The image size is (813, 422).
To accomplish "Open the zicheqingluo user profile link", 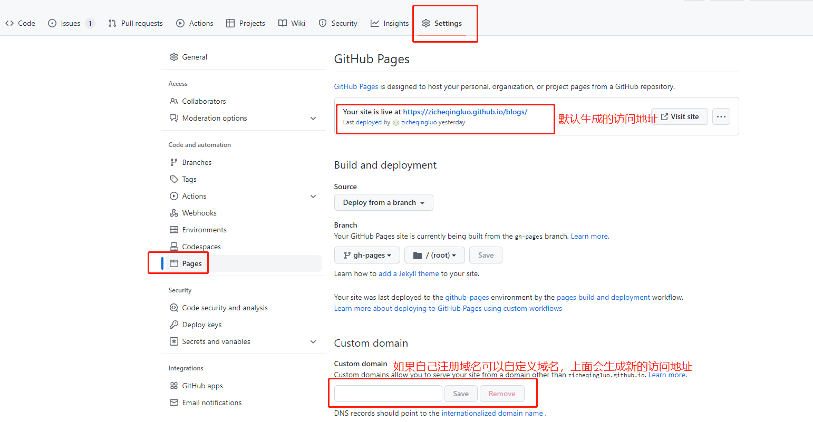I will (x=419, y=122).
